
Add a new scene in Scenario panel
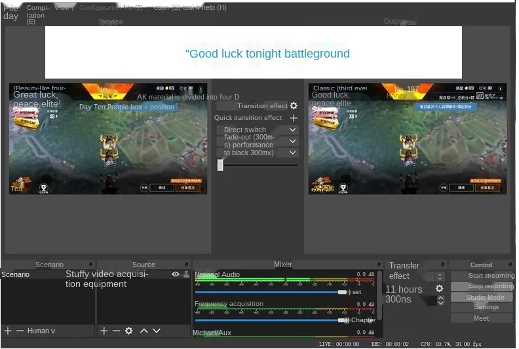(8, 331)
